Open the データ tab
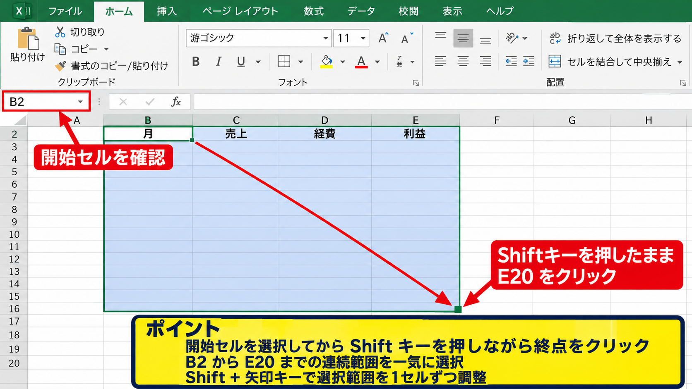The image size is (692, 389). click(361, 11)
